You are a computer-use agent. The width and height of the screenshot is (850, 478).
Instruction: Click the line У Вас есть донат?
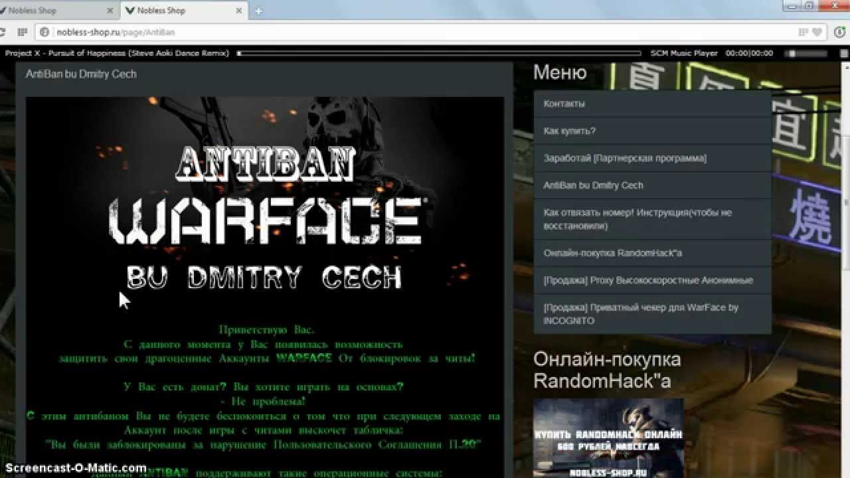click(264, 386)
